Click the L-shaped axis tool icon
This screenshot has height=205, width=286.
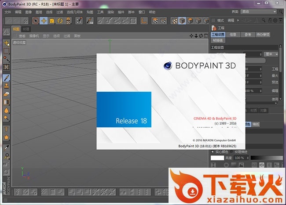pyautogui.click(x=144, y=21)
